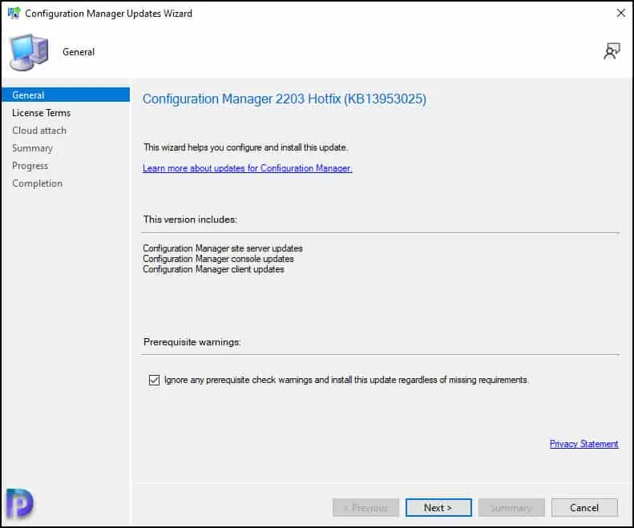Click the window title 'Configuration Manager Updates Wizard'
Screen dimensions: 634x528
[x=108, y=14]
